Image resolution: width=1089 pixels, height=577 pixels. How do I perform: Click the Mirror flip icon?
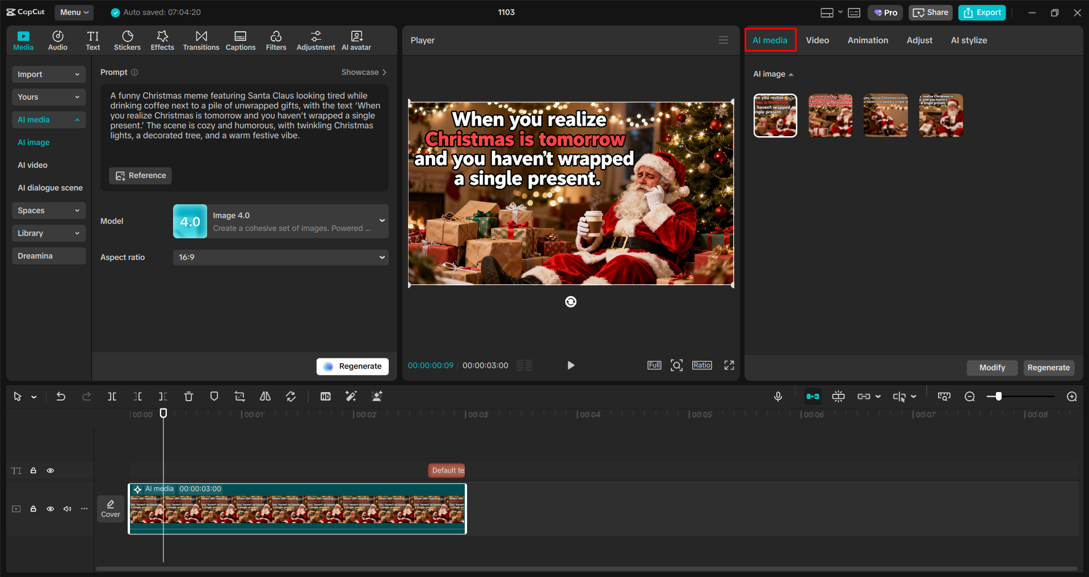264,396
